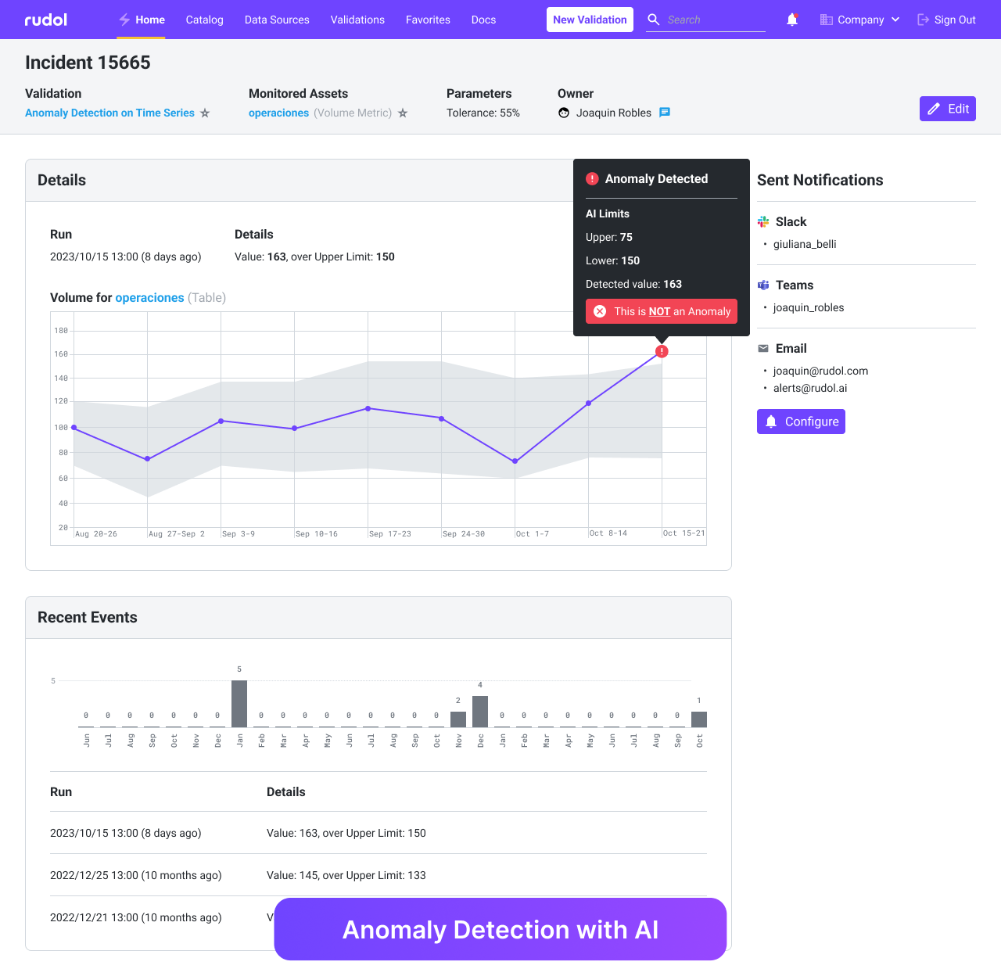Click the Microsoft Teams icon
The image size is (1001, 976).
click(x=763, y=285)
